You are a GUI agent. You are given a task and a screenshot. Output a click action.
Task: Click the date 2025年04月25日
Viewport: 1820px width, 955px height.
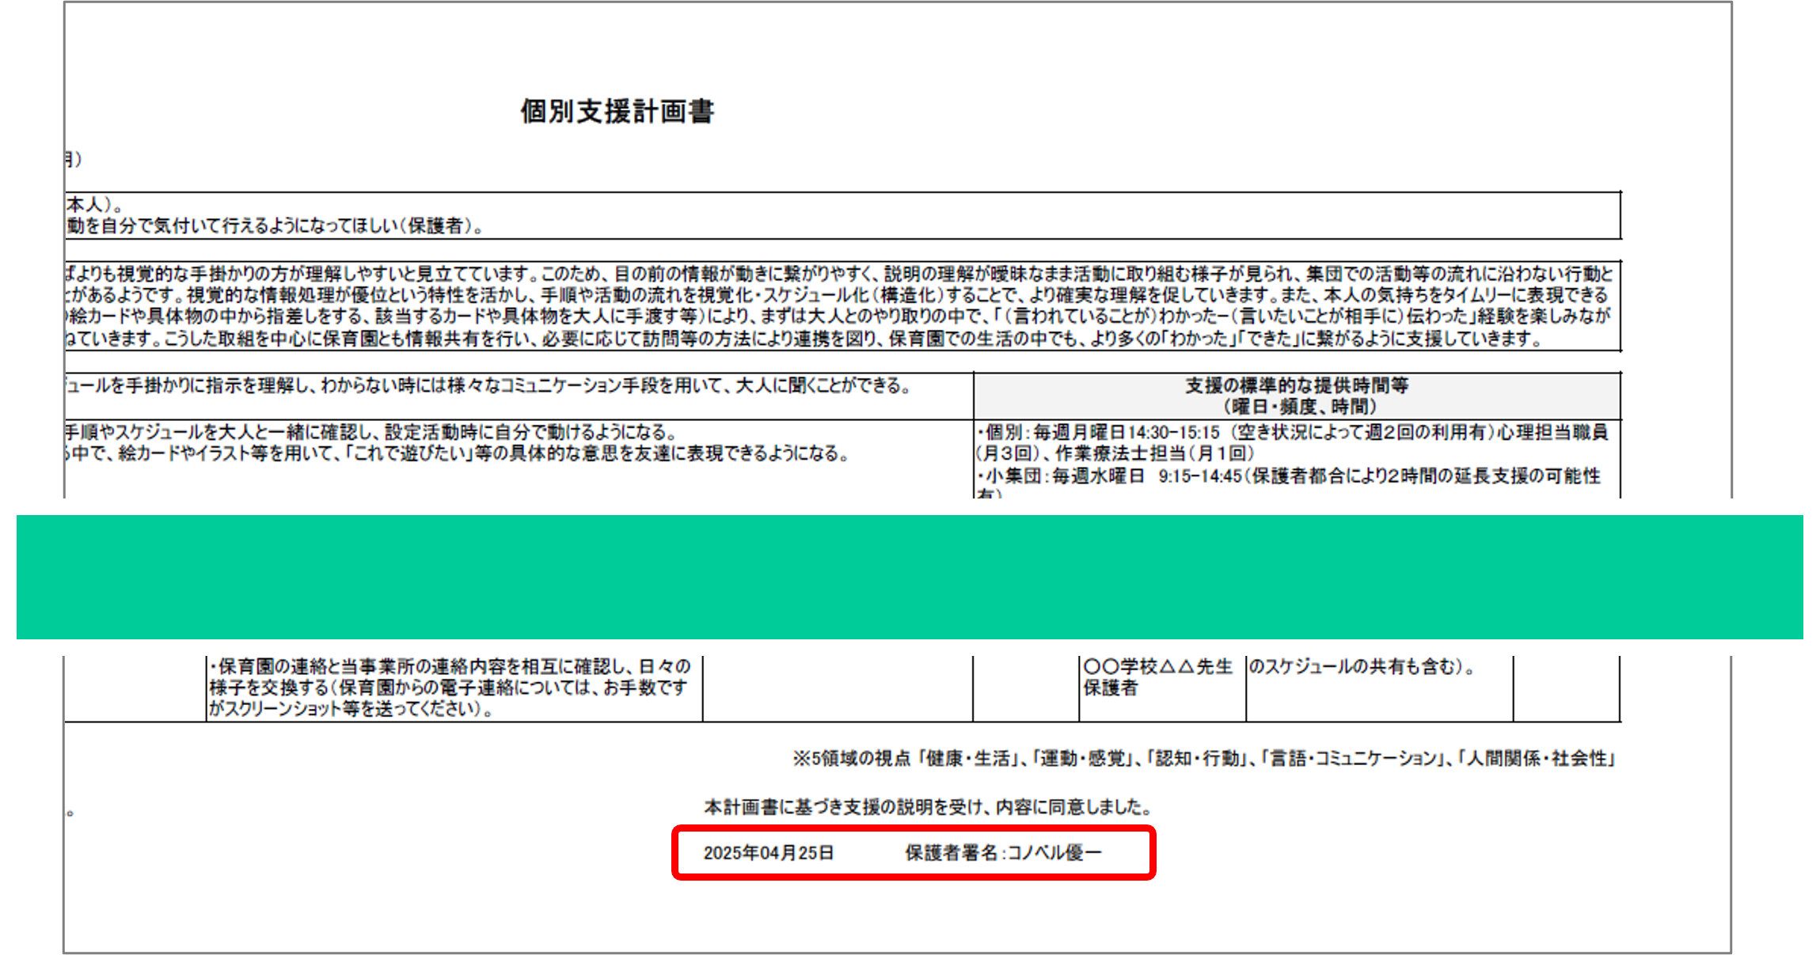(768, 853)
